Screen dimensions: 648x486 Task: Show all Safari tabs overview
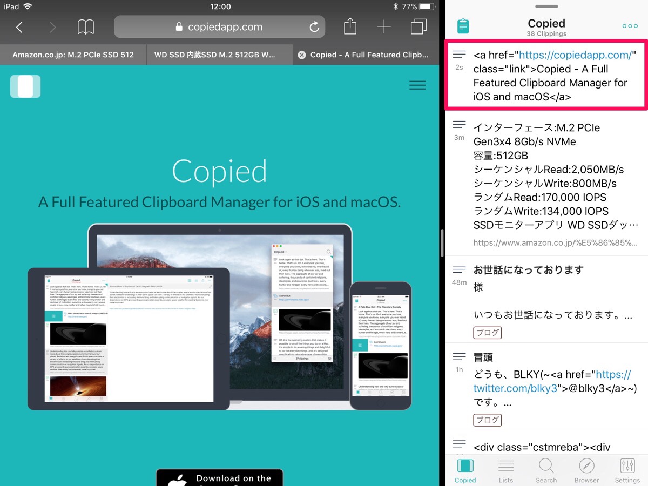pyautogui.click(x=418, y=27)
